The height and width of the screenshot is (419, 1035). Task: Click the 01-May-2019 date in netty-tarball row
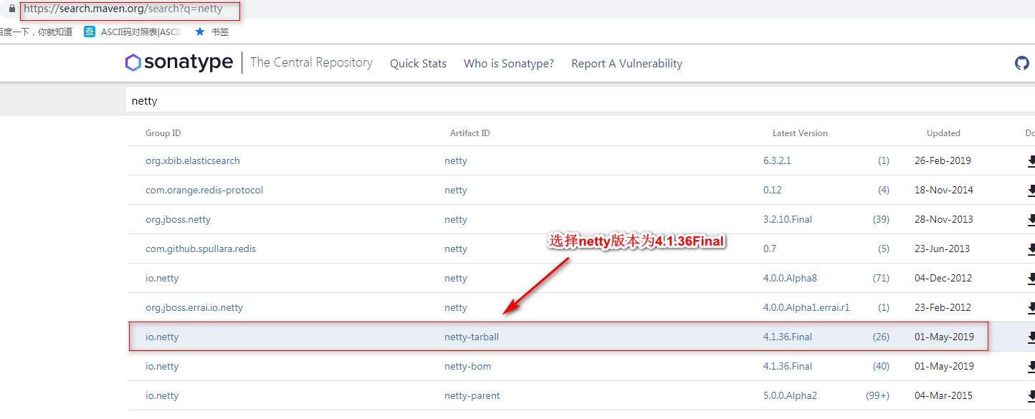(x=944, y=337)
